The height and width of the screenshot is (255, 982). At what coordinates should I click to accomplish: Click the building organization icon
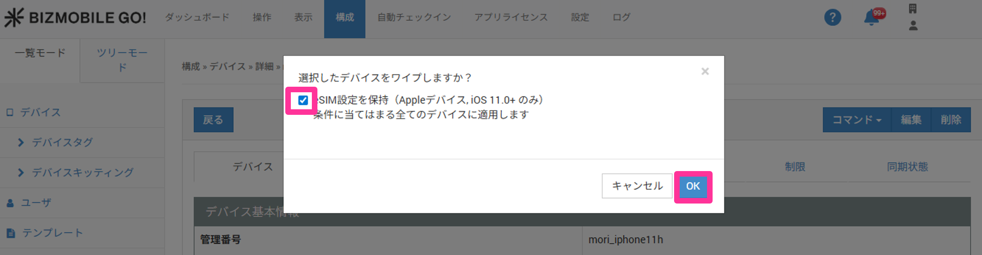[x=913, y=8]
